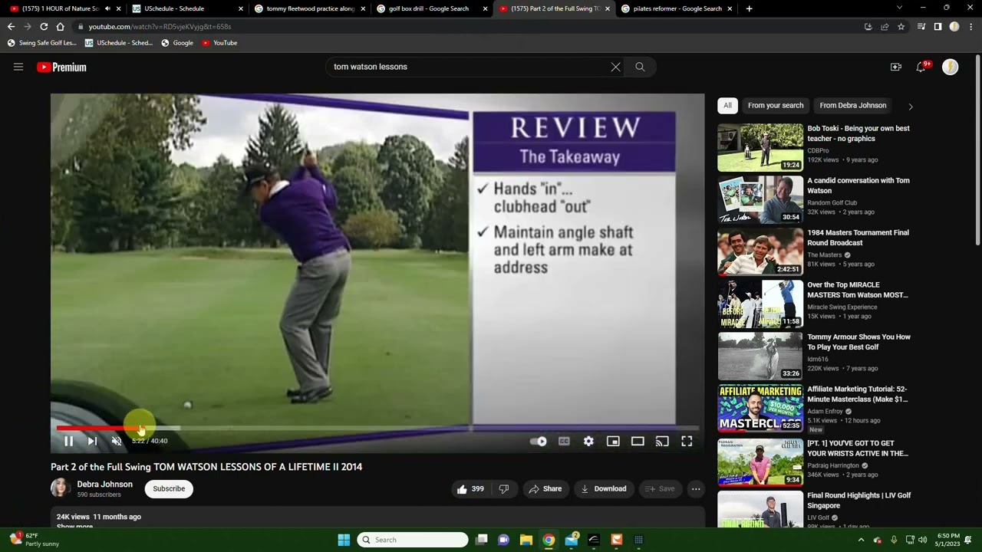Like the video
This screenshot has width=982, height=552.
tap(470, 488)
